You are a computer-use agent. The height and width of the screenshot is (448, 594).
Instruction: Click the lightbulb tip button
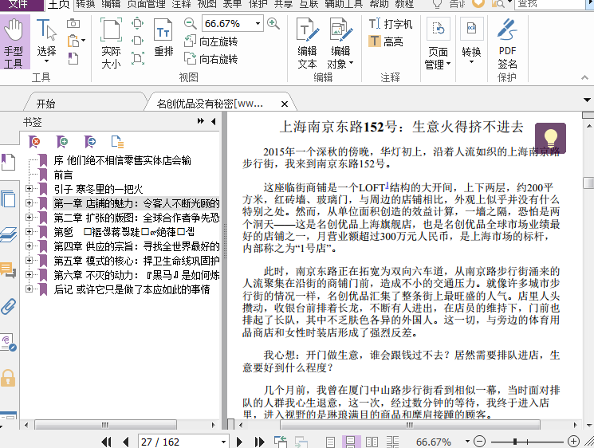(x=550, y=138)
